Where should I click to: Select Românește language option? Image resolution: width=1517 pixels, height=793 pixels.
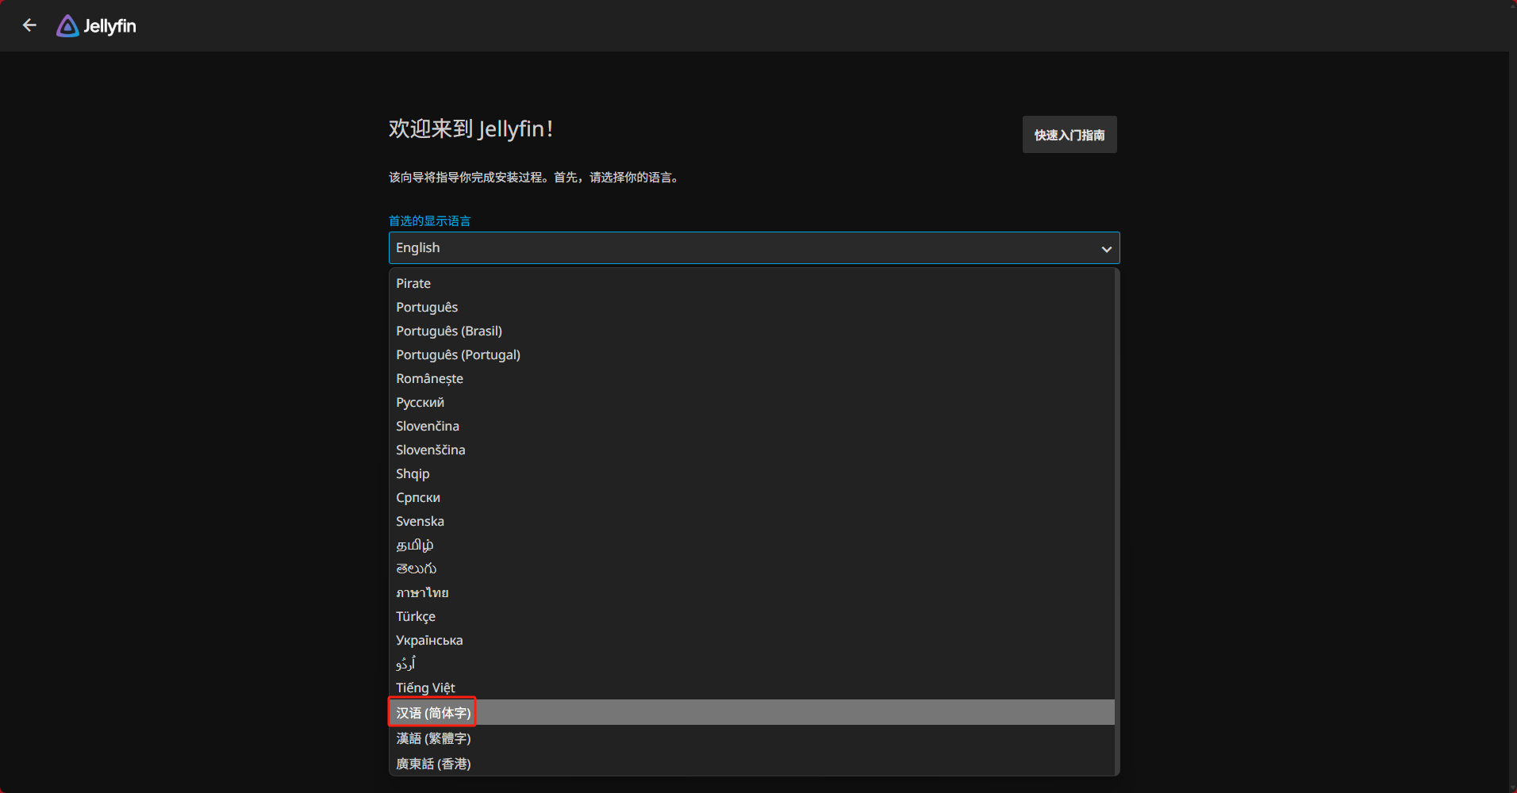click(751, 378)
